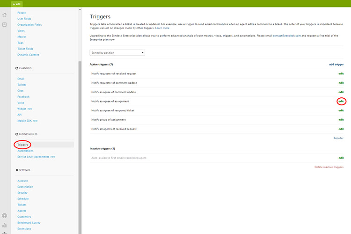This screenshot has height=234, width=351.
Task: Click the green add tab button
Action: pyautogui.click(x=17, y=3)
